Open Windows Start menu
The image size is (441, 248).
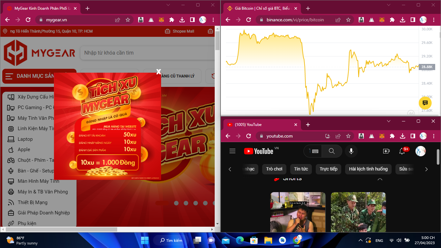[x=145, y=240]
